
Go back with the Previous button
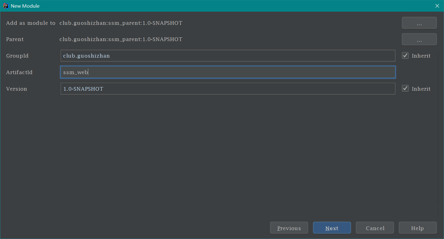click(289, 228)
